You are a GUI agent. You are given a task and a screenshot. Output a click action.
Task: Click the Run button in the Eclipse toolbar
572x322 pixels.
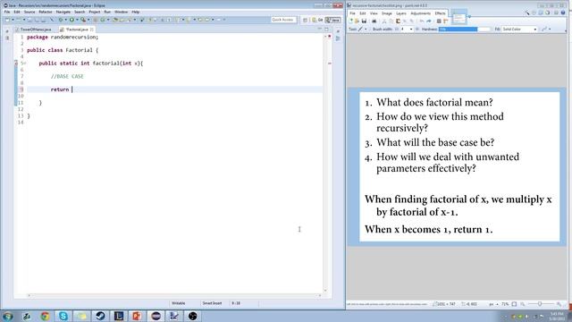click(71, 20)
